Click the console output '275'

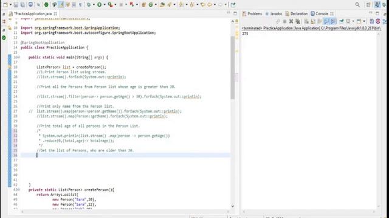(245, 34)
